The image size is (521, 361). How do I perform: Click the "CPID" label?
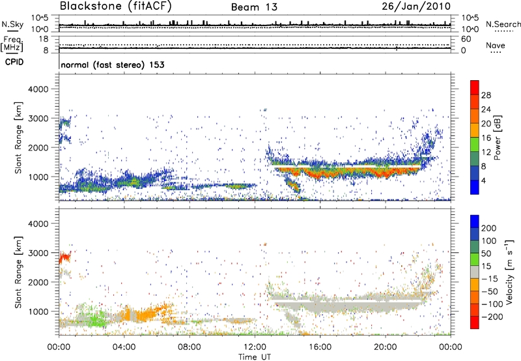[14, 62]
